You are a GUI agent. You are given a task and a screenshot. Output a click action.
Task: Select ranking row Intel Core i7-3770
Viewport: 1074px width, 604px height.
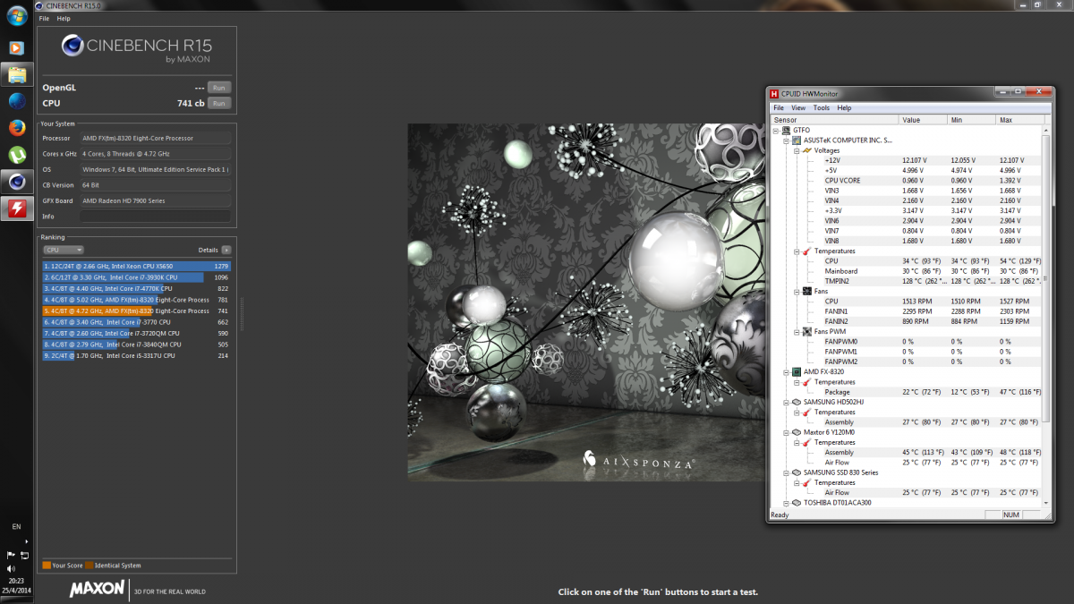[137, 322]
